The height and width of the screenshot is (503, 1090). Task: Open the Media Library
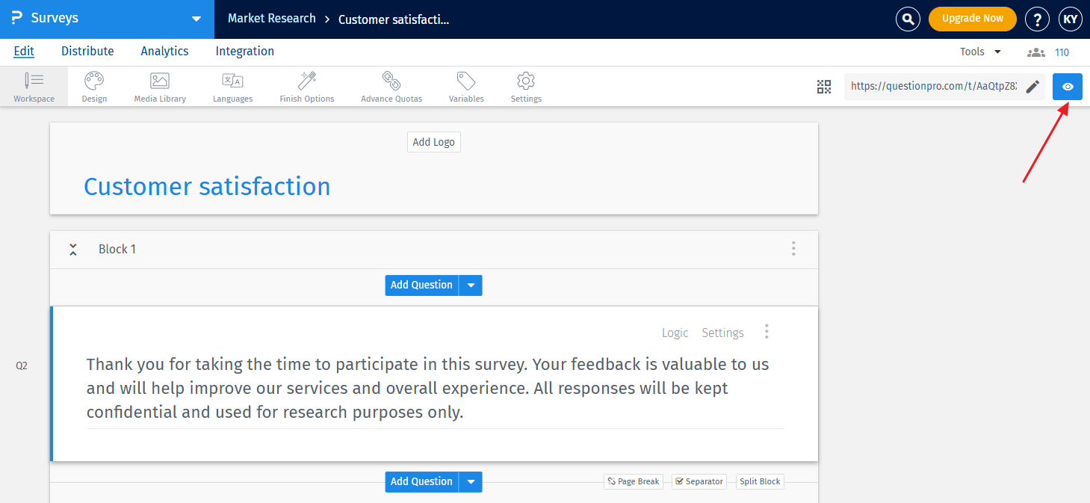pos(160,87)
